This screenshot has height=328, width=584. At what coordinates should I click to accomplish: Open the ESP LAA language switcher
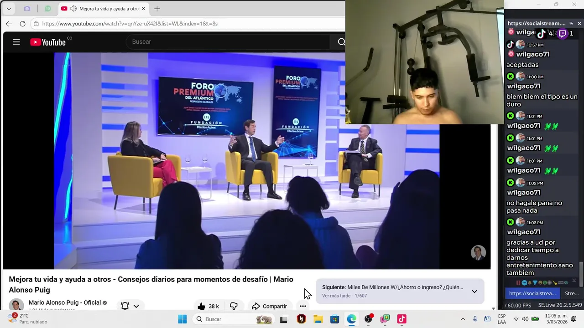click(502, 319)
